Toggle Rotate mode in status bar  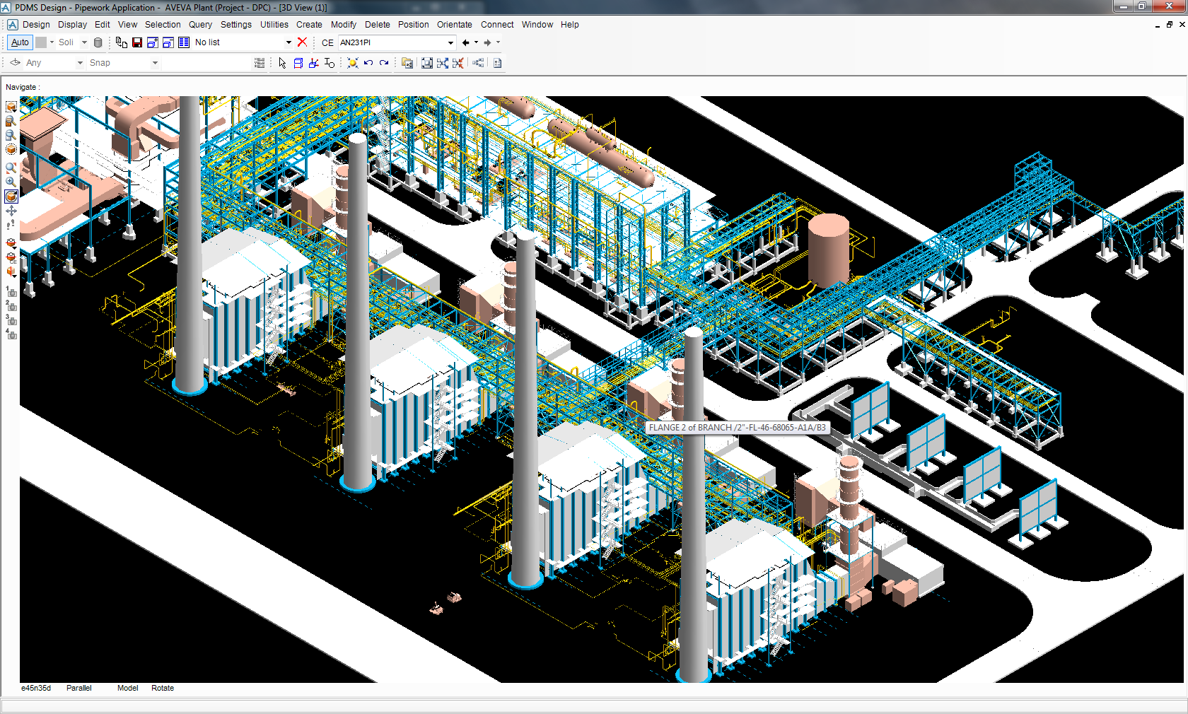click(163, 688)
